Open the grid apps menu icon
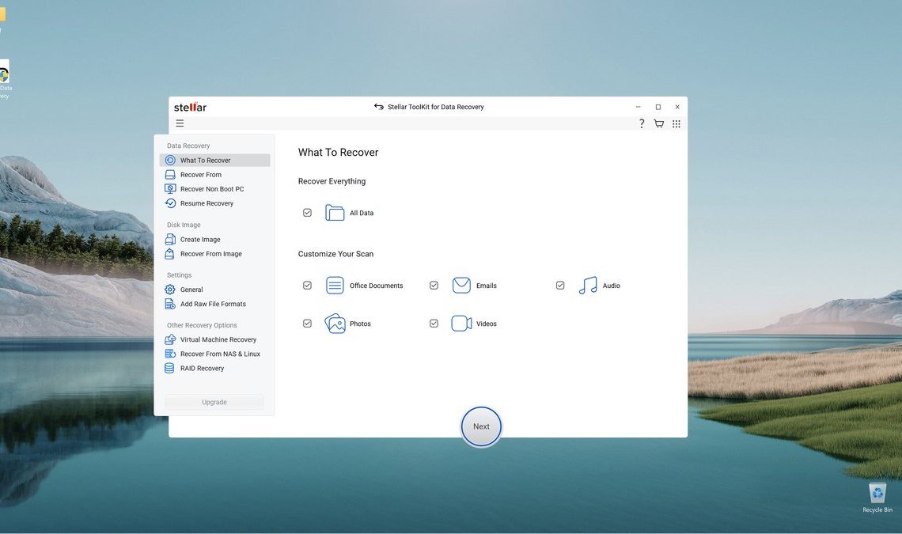Image resolution: width=902 pixels, height=534 pixels. pyautogui.click(x=676, y=123)
